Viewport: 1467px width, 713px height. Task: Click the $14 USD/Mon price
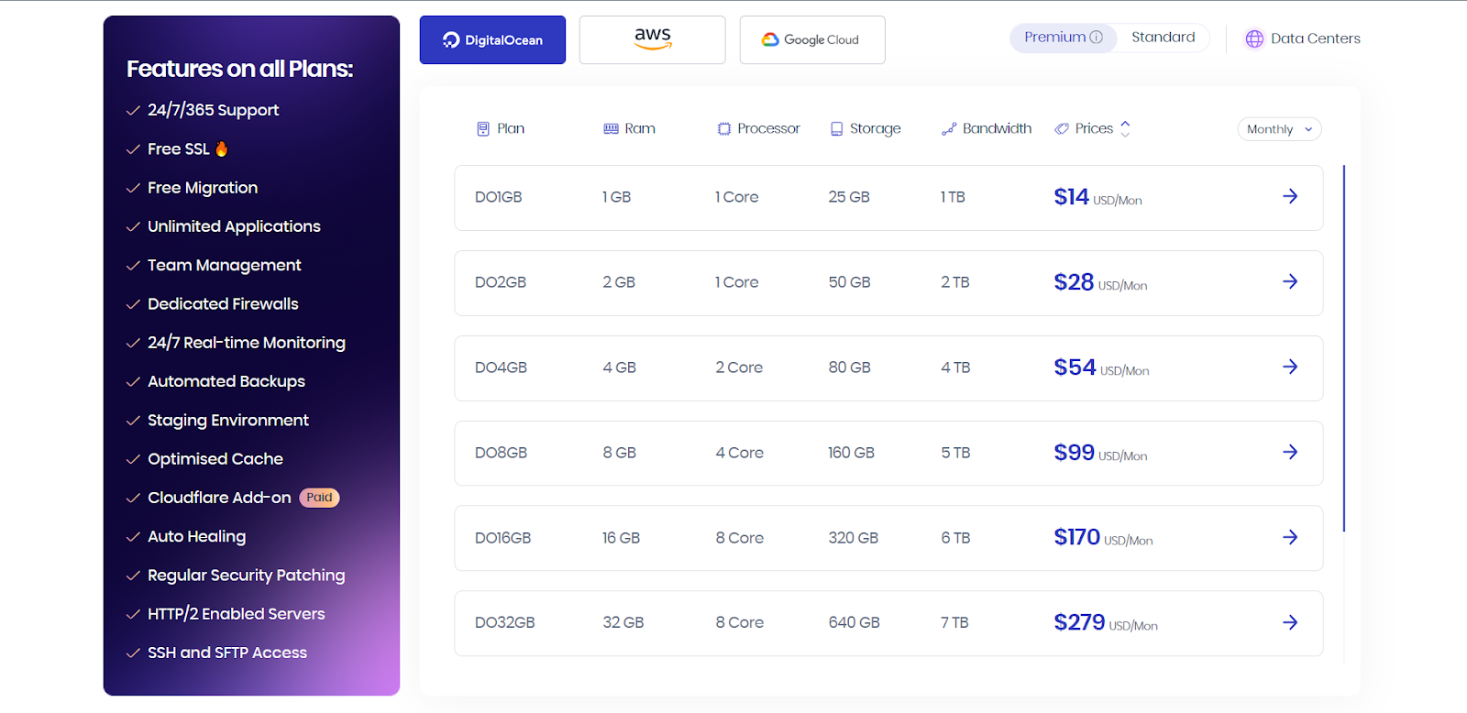[1097, 197]
